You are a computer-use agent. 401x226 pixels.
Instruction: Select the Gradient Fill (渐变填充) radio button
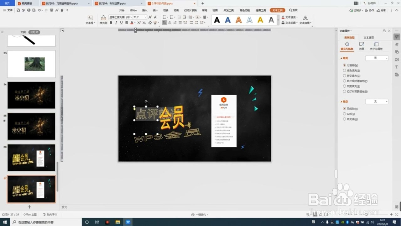pos(345,76)
